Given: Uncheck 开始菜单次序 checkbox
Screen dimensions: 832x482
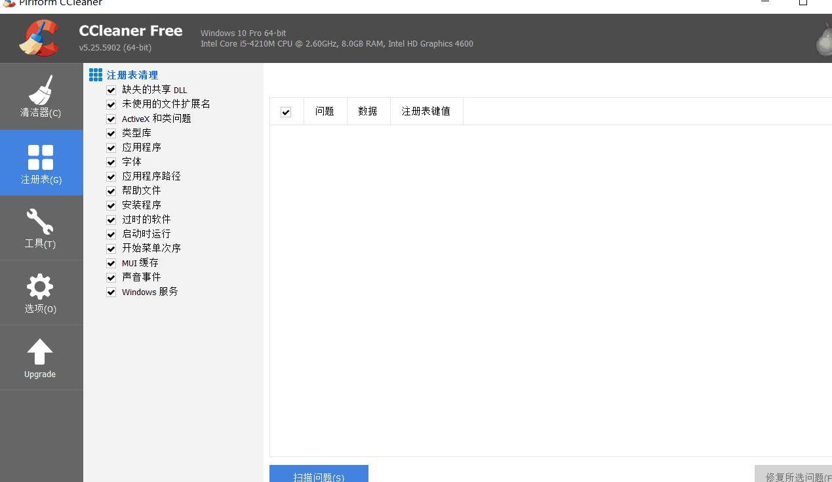Looking at the screenshot, I should 111,249.
